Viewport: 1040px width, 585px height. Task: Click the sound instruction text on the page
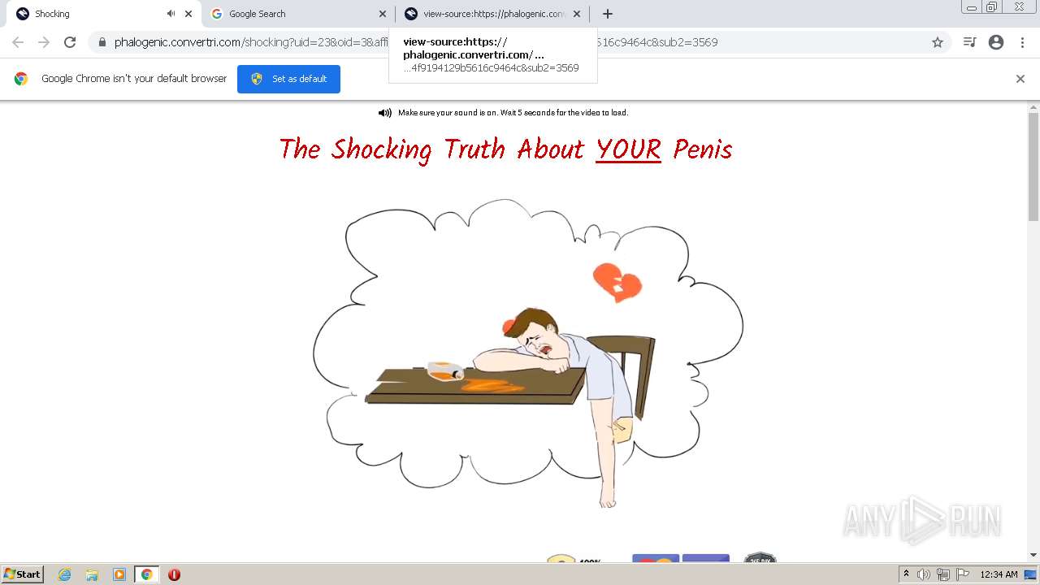[x=513, y=113]
